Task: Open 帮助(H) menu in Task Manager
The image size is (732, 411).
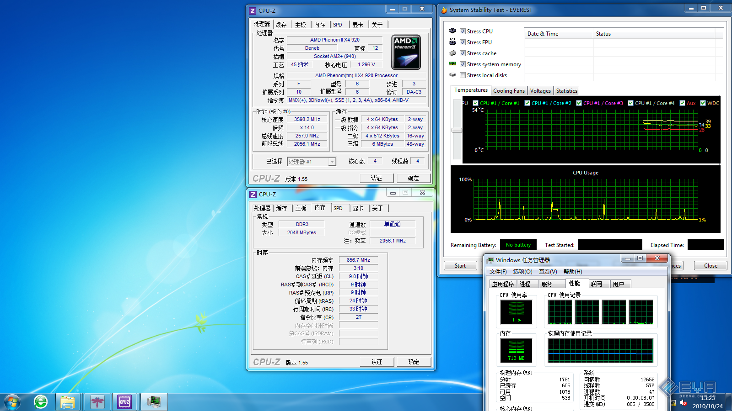Action: tap(573, 271)
